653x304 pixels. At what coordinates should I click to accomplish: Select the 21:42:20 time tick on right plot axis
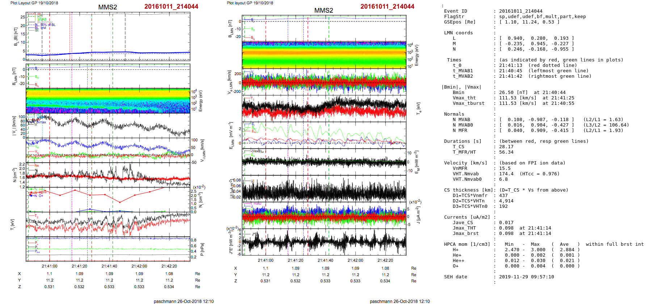click(385, 260)
